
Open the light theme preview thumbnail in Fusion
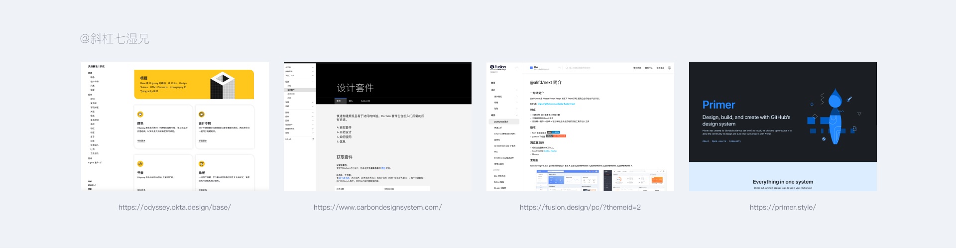point(568,181)
